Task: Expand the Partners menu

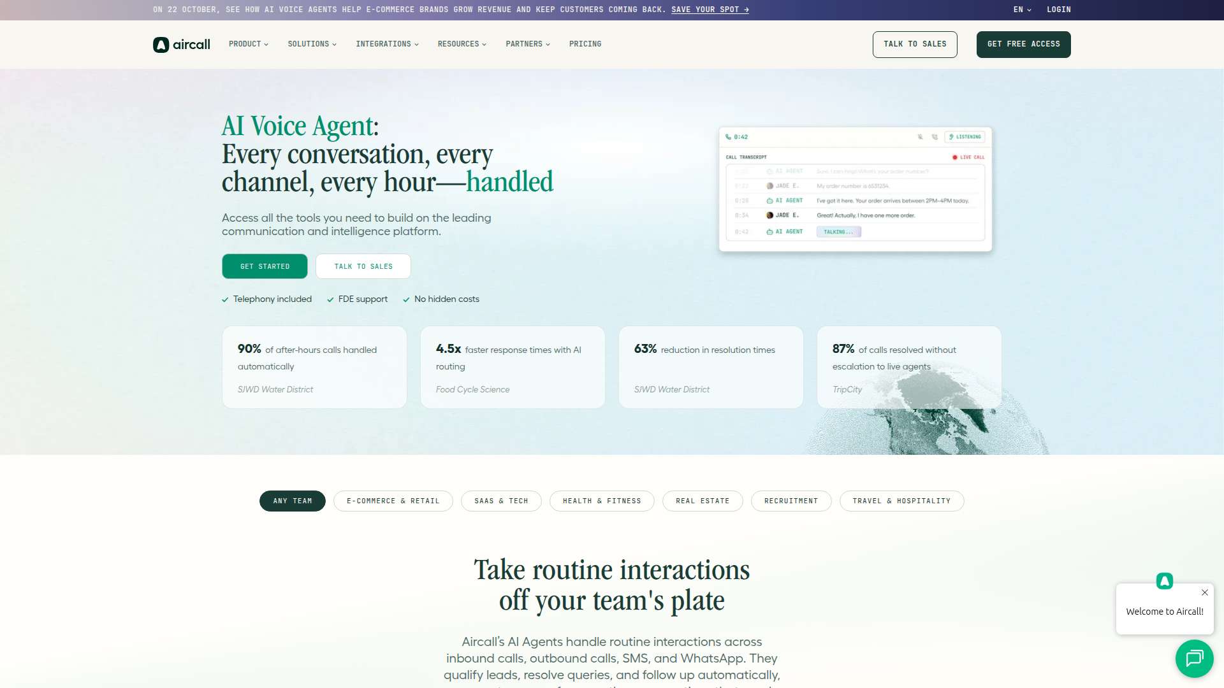Action: [528, 44]
